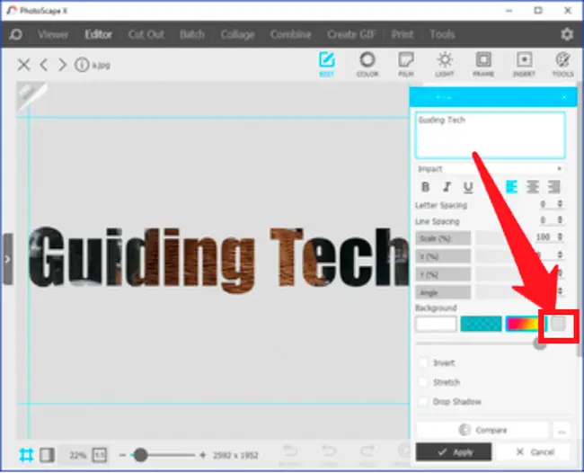This screenshot has height=473, width=584.
Task: Click the Compare button
Action: [x=482, y=430]
